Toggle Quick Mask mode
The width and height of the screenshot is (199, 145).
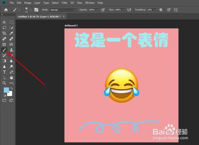(4, 101)
